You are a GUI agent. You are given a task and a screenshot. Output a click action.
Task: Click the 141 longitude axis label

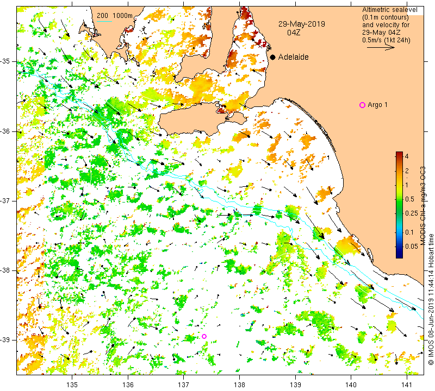407,385
